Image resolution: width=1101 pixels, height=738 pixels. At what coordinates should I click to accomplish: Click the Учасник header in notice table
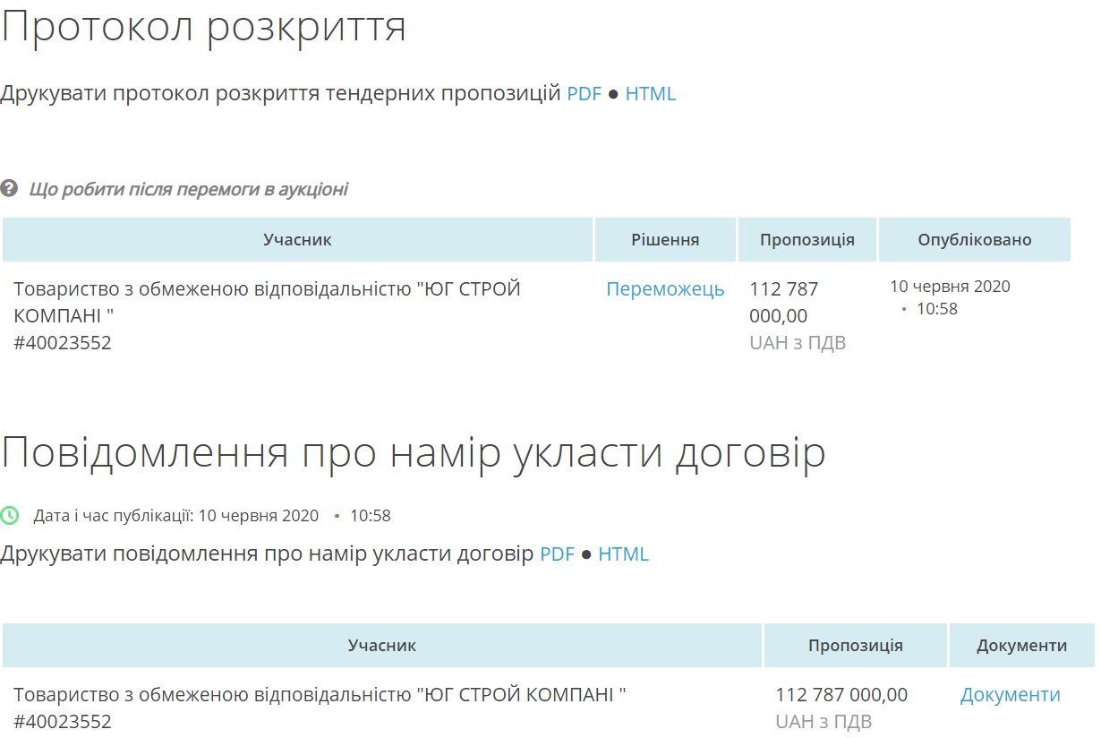[382, 645]
